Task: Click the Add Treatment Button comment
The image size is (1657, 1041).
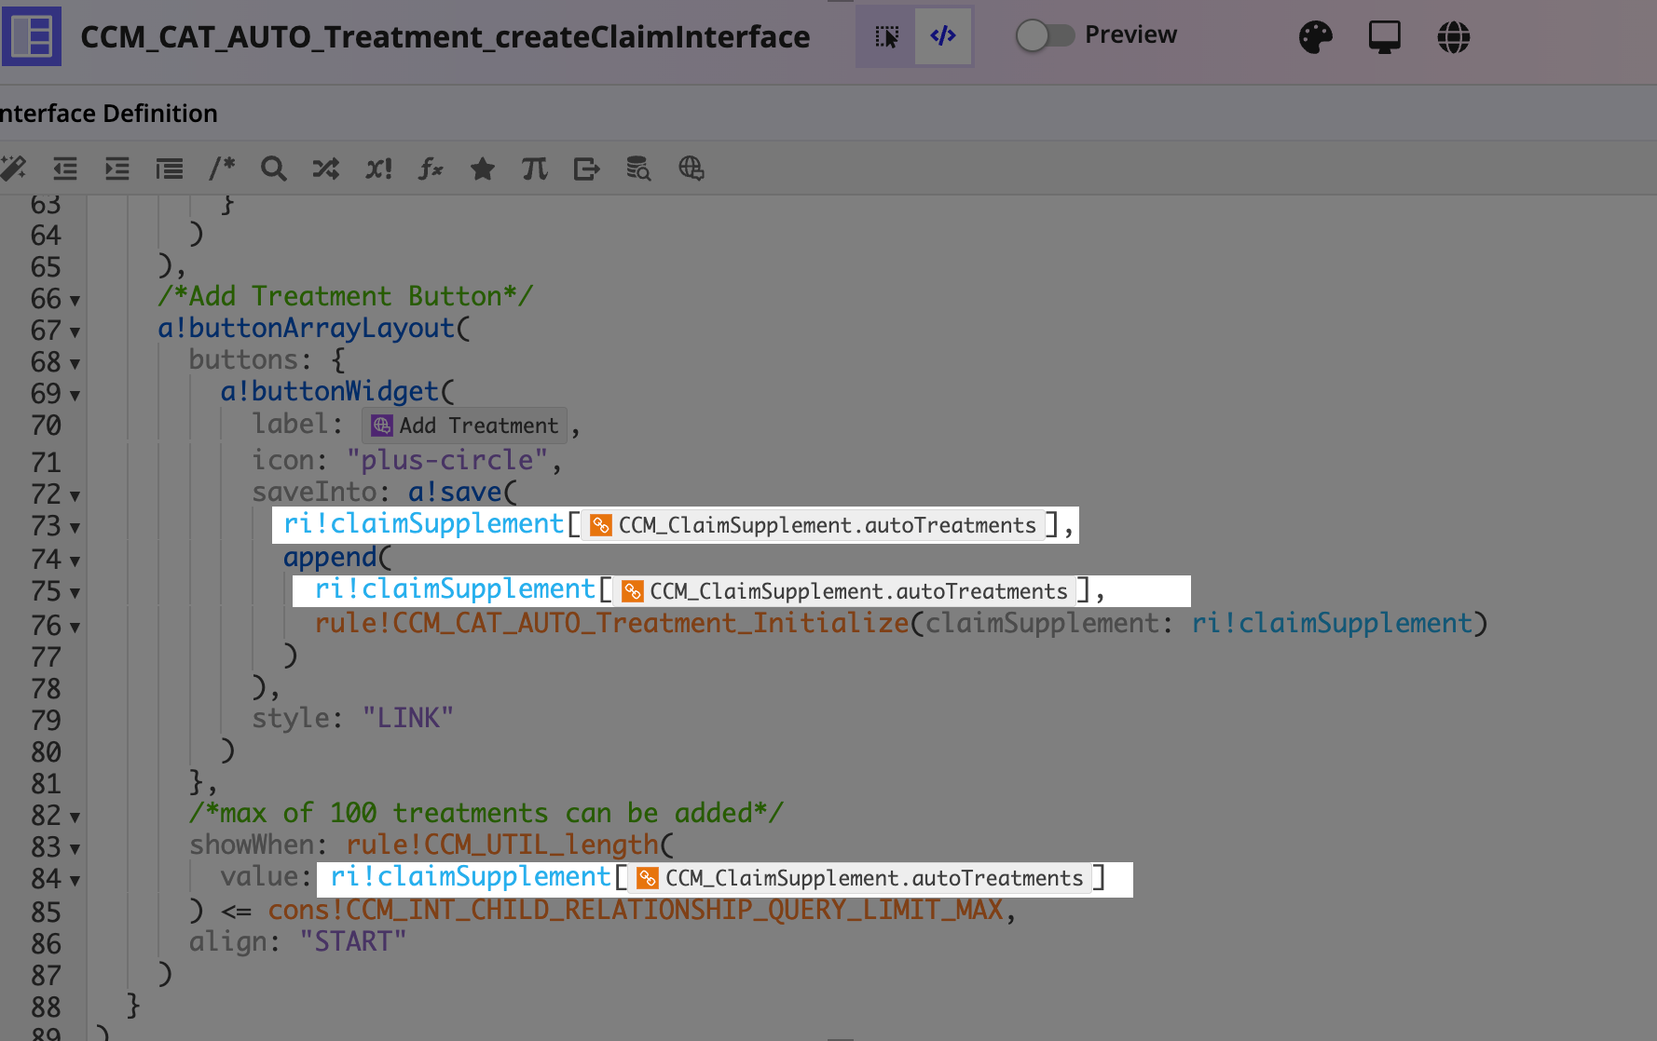Action: (x=345, y=296)
